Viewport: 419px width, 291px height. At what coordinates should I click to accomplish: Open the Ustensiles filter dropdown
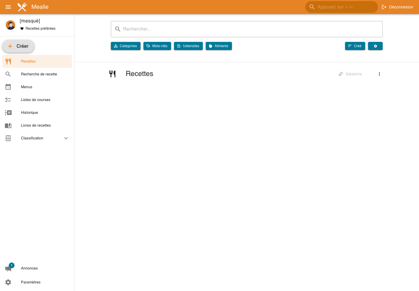click(x=188, y=46)
